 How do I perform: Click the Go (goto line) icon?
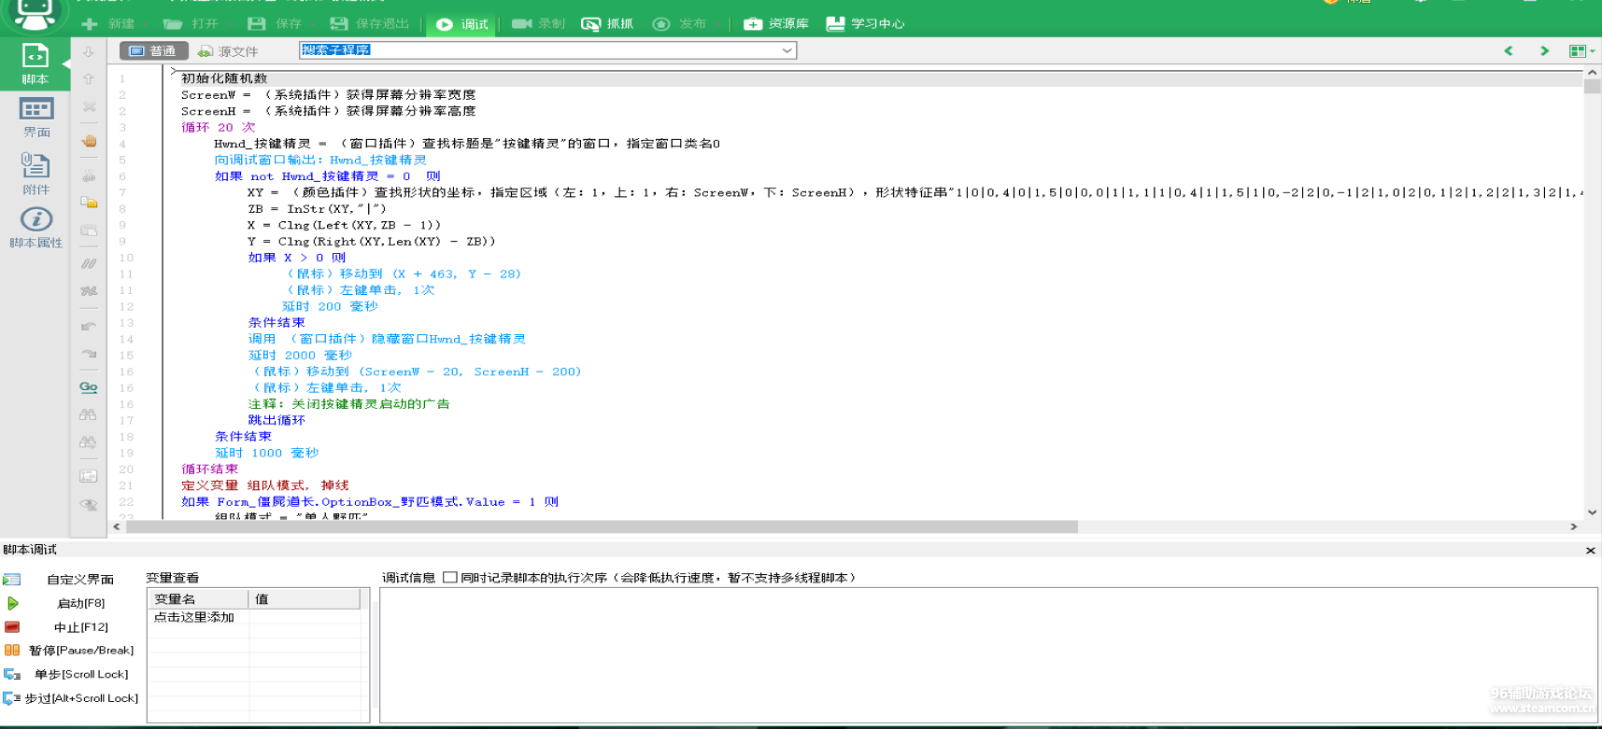[89, 387]
